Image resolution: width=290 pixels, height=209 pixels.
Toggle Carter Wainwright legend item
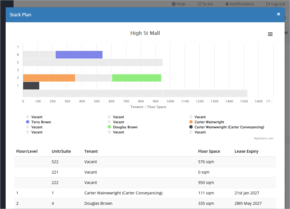tap(207, 122)
